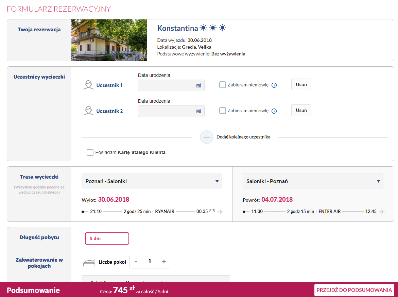398x297 pixels.
Task: Click third sun rating icon by Konstantina
Action: click(x=223, y=28)
